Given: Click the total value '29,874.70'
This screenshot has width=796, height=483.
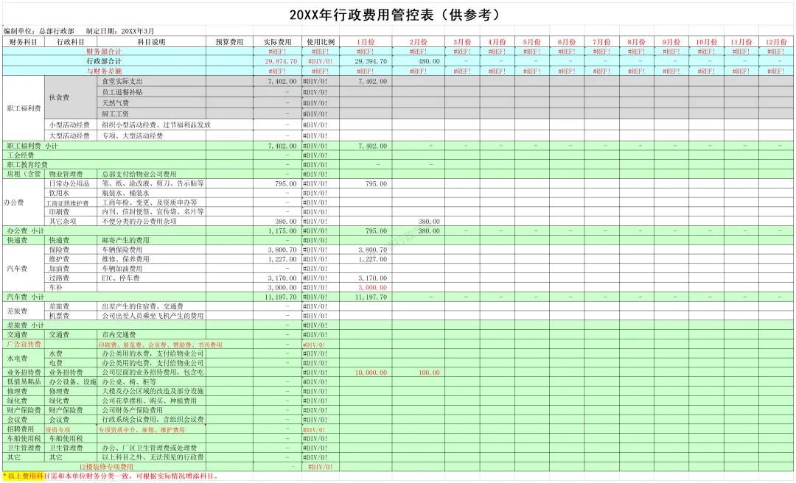Looking at the screenshot, I should [x=281, y=61].
